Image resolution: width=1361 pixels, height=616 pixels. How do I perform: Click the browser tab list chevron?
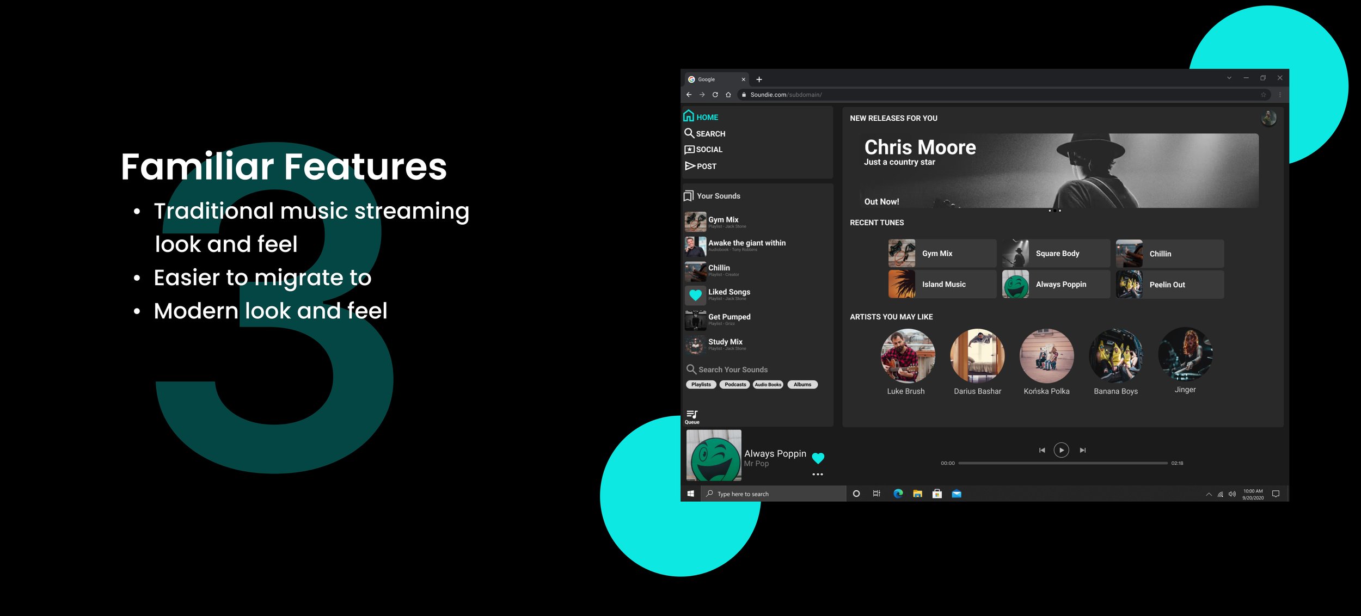[x=1229, y=78]
